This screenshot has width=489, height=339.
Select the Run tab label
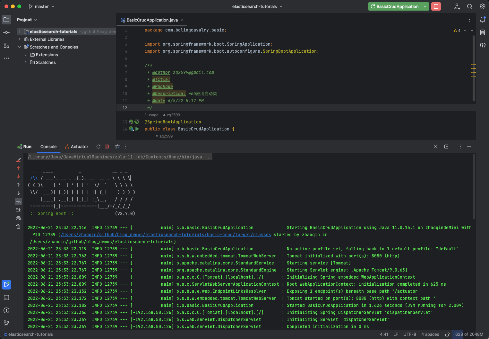(24, 147)
